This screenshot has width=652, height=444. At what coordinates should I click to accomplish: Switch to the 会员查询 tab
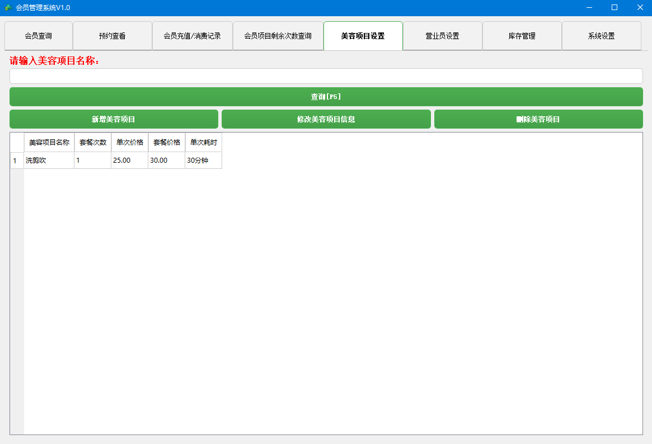pyautogui.click(x=37, y=35)
